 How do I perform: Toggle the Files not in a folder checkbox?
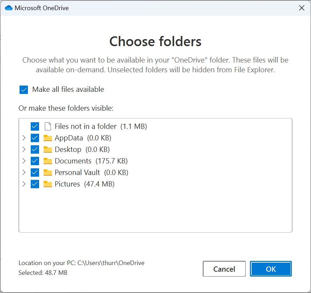pos(35,126)
